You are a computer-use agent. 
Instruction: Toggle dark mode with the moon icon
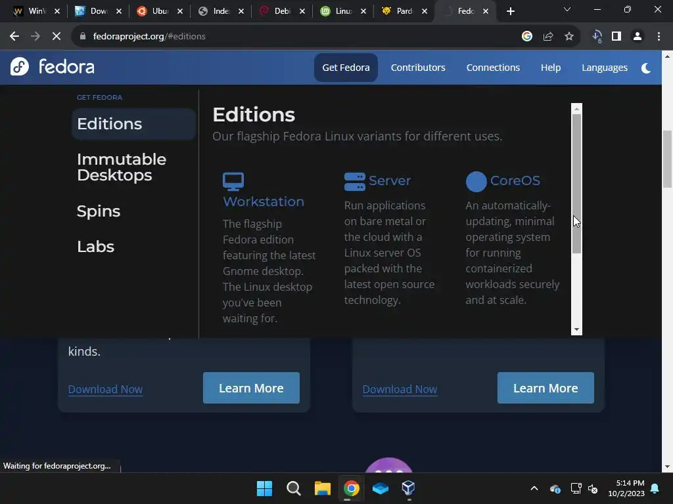tap(645, 68)
